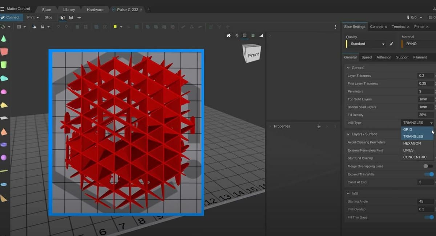
Task: Add the red cube primitive
Action: click(x=4, y=51)
